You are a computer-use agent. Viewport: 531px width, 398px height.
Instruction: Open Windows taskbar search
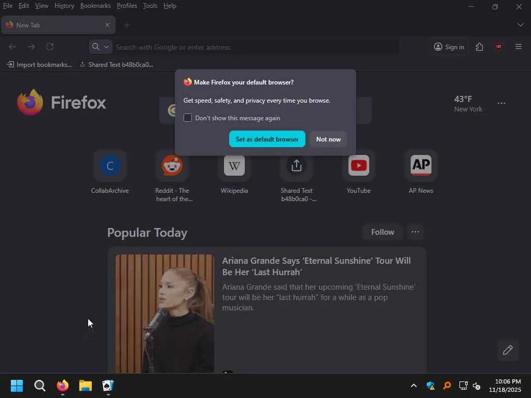(x=39, y=386)
